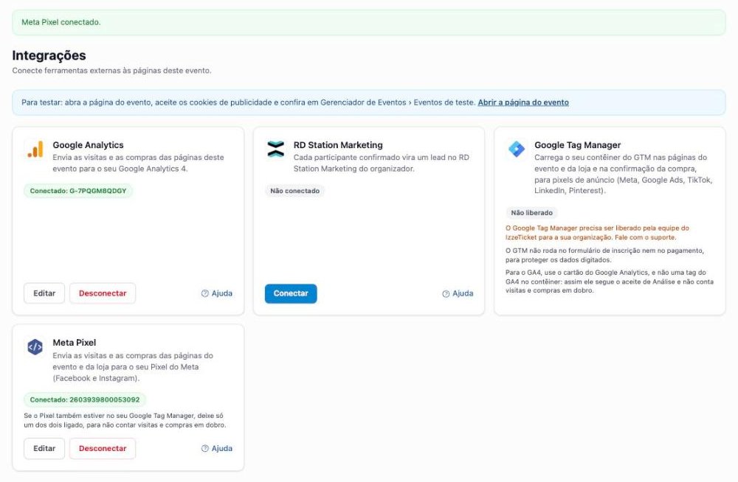The height and width of the screenshot is (482, 738).
Task: Click the 'Não liberado' status badge
Action: click(532, 213)
